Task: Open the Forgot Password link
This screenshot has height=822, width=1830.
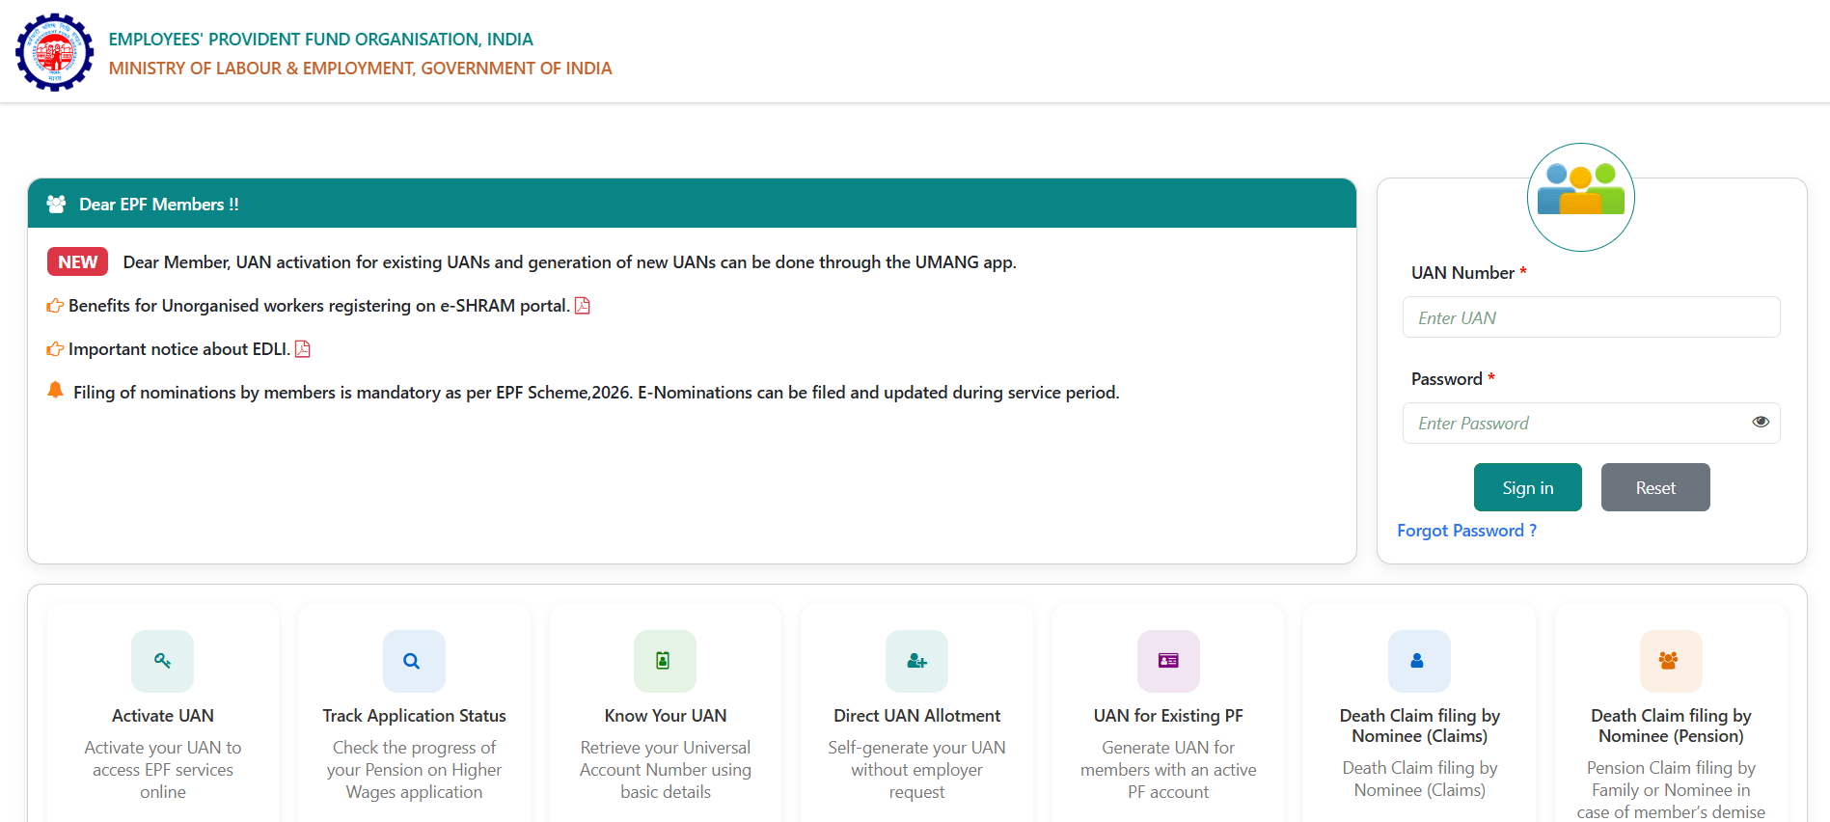Action: [1466, 531]
